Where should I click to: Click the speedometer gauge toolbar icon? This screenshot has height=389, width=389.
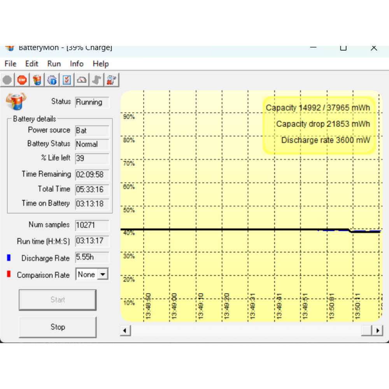(x=82, y=80)
